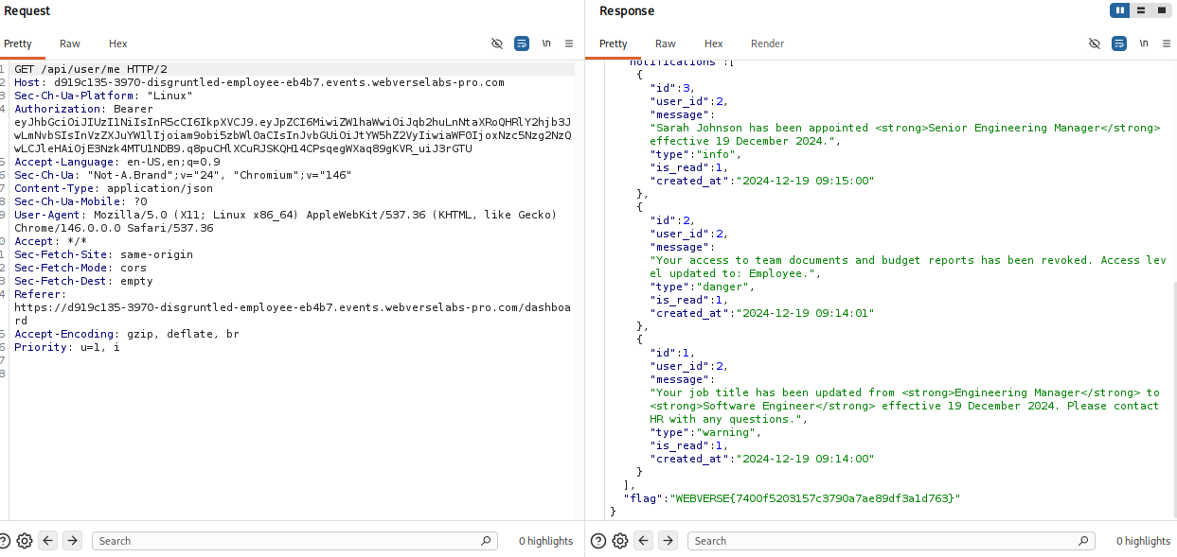The width and height of the screenshot is (1177, 557).
Task: Open Response panel hamburger options menu
Action: tap(1167, 44)
